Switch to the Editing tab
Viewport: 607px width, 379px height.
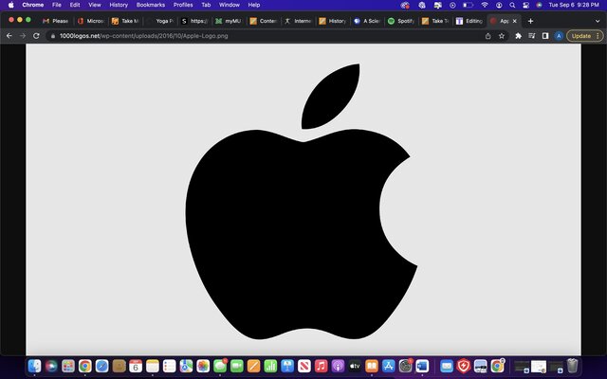point(469,21)
